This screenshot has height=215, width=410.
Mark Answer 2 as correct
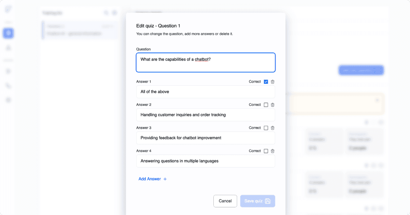(x=266, y=105)
